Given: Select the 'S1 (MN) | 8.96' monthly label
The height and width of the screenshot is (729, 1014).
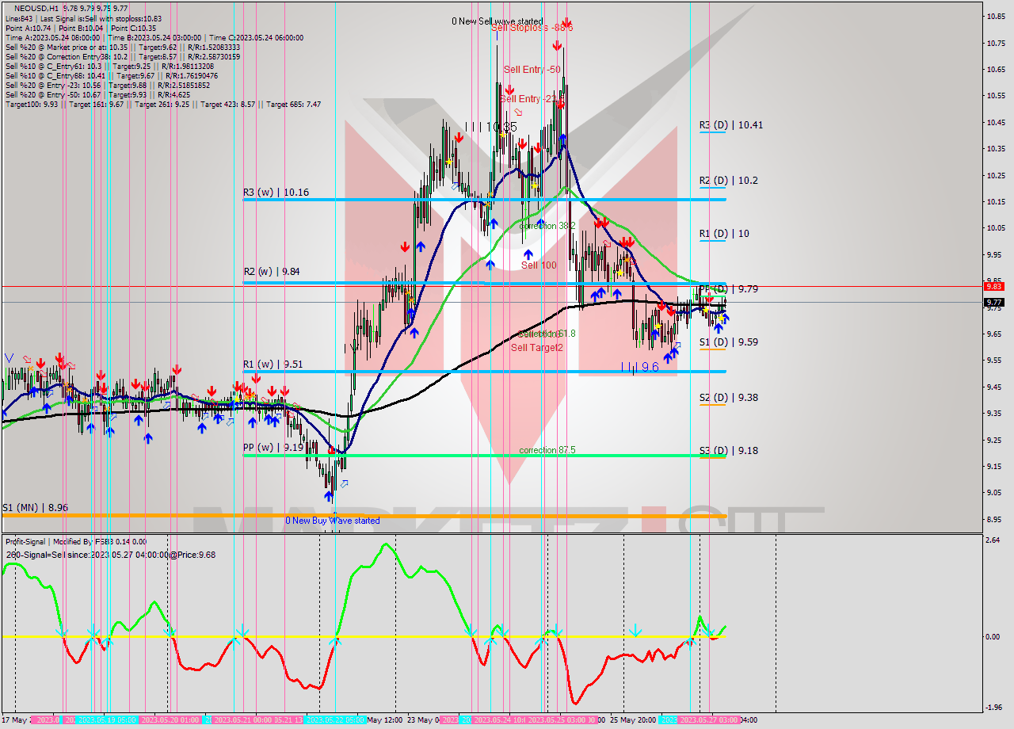Looking at the screenshot, I should point(35,507).
